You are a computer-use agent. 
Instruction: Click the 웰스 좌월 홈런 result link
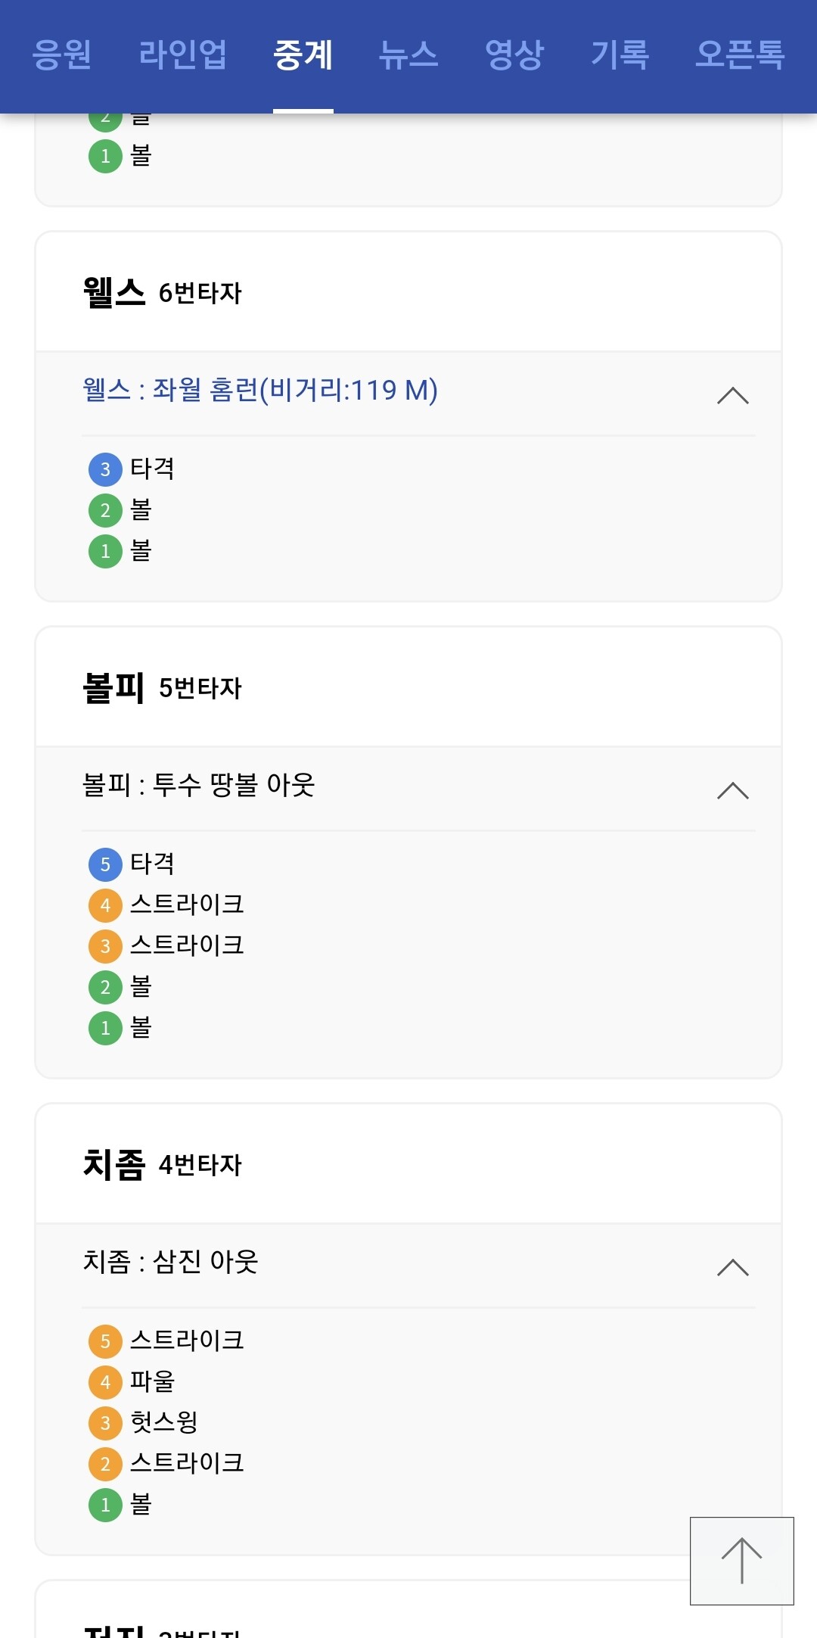pos(260,391)
